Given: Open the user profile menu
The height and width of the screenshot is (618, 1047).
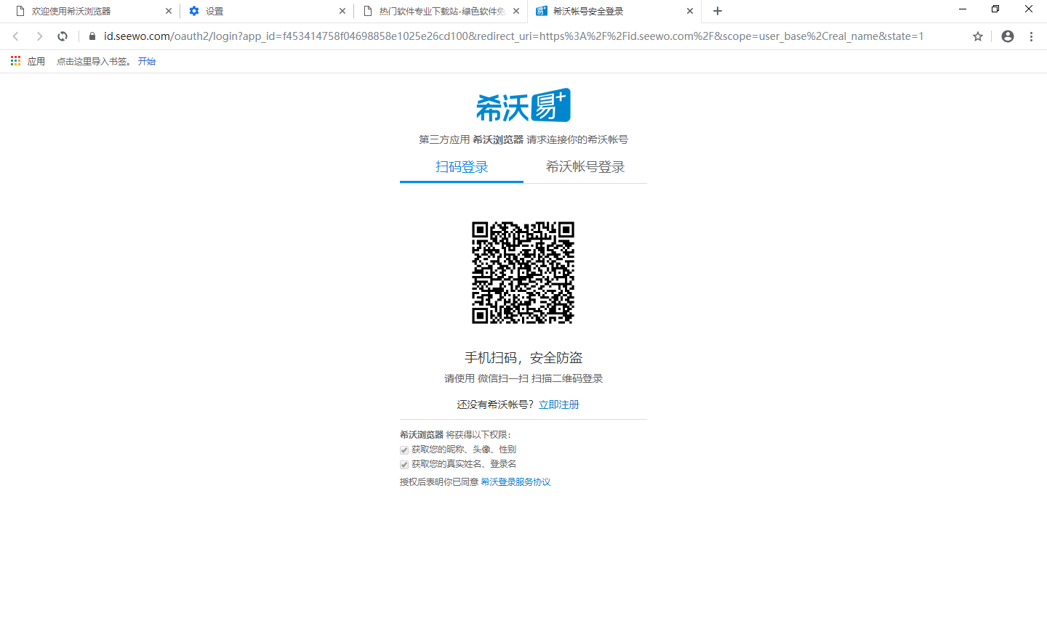Looking at the screenshot, I should (1008, 36).
